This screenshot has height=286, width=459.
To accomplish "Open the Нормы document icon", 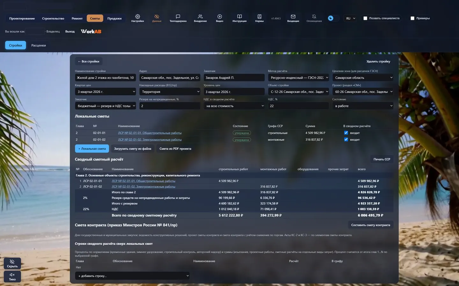I will 259,17.
